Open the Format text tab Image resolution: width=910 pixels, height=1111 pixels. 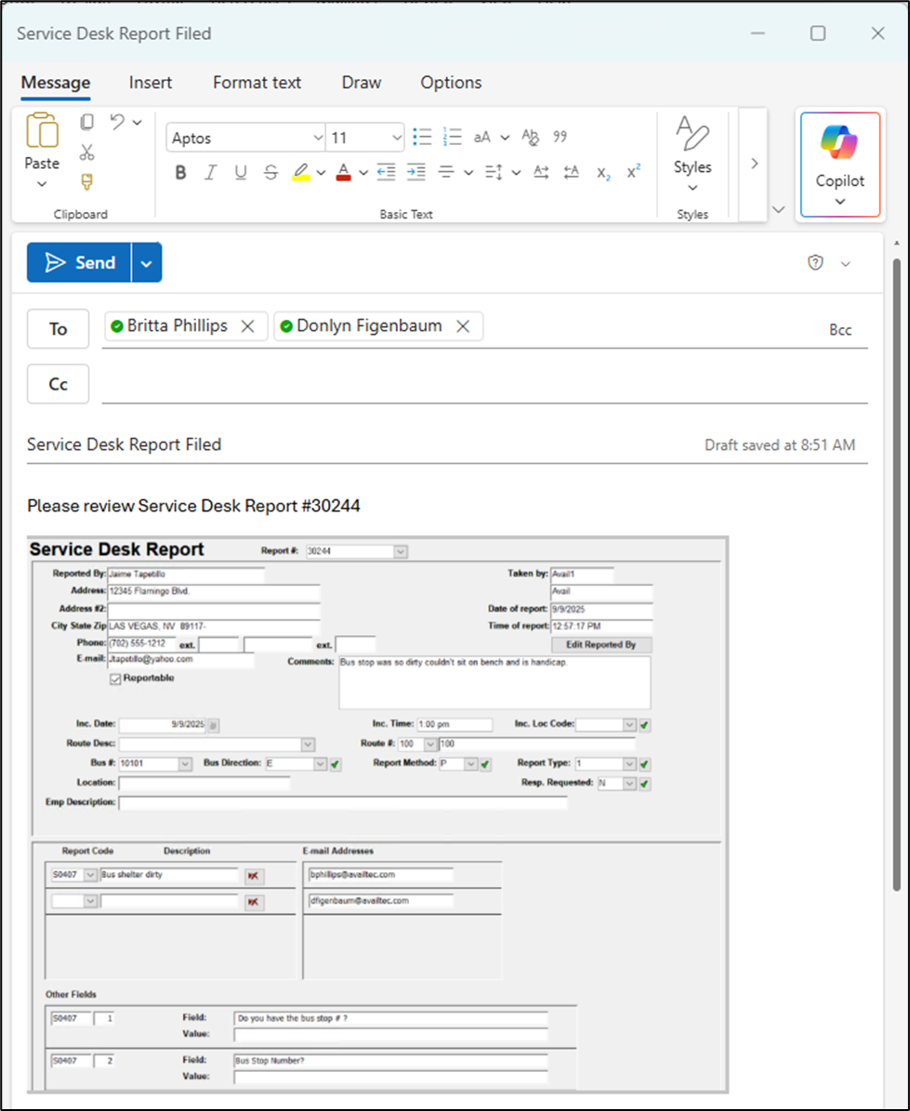pyautogui.click(x=257, y=83)
